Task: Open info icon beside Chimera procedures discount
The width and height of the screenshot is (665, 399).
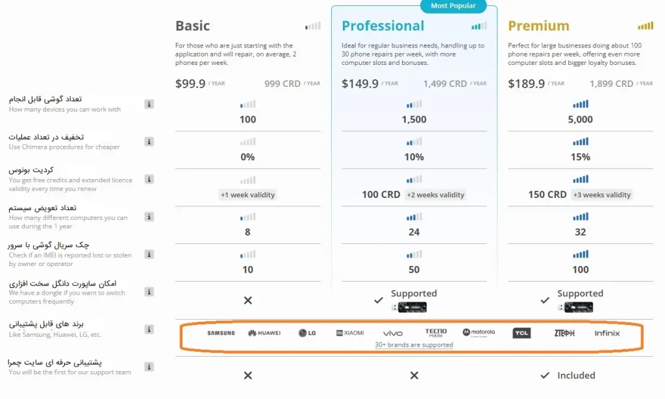Action: (x=149, y=141)
